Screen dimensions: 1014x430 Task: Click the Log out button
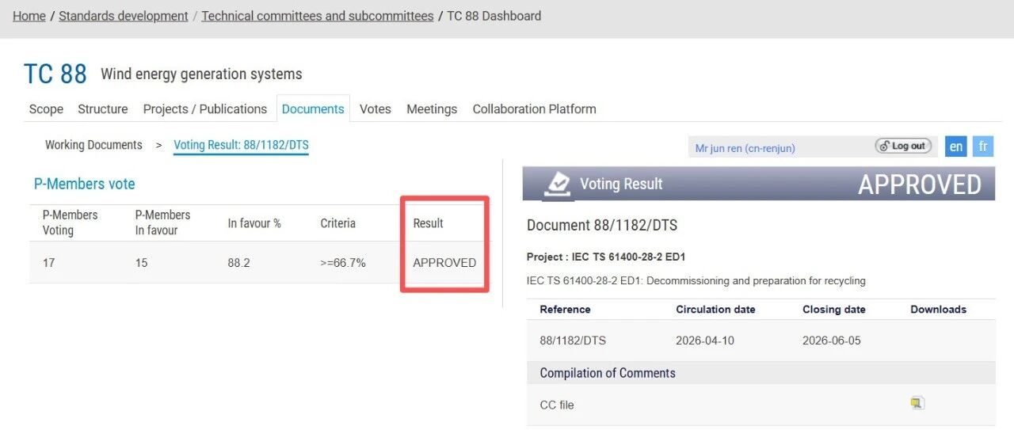tap(903, 146)
